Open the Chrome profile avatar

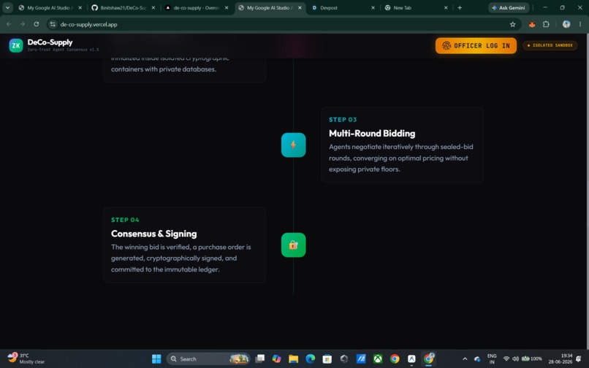(x=566, y=24)
